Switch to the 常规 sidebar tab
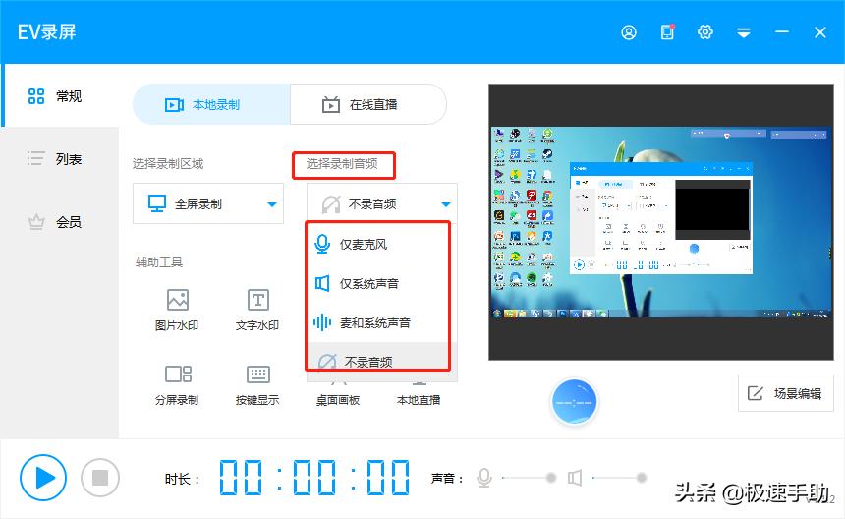 [60, 96]
